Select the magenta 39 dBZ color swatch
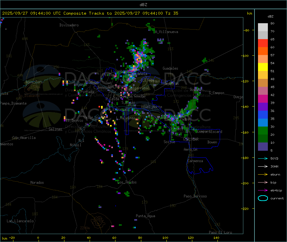This screenshot has height=242, width=287. [263, 99]
